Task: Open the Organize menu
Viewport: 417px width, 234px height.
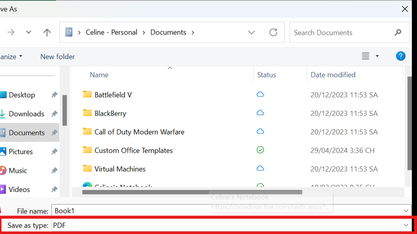Action: (10, 57)
